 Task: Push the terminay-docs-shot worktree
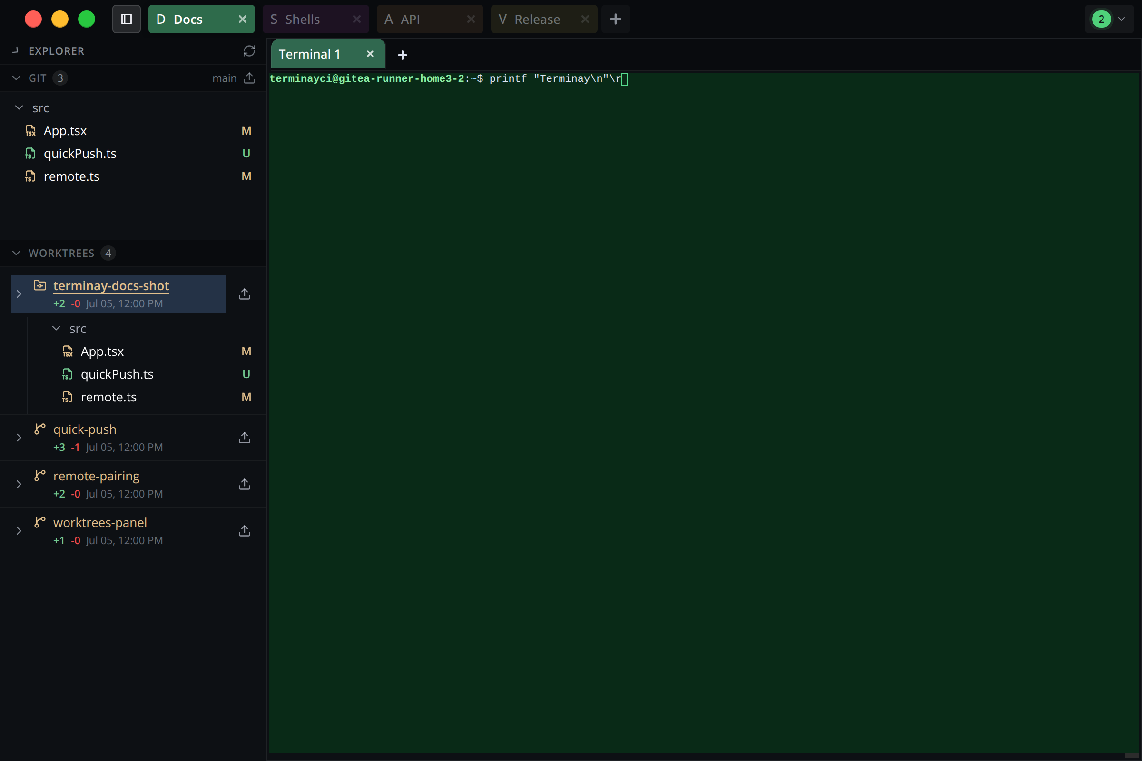click(245, 293)
